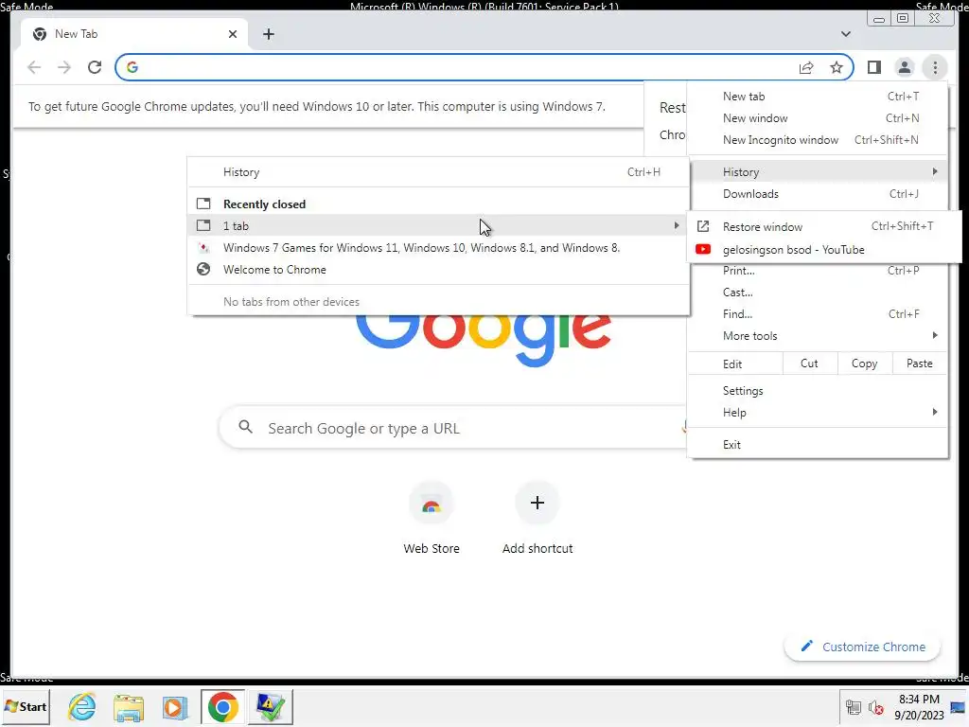Click the Windows 7 Games favicon

click(203, 247)
